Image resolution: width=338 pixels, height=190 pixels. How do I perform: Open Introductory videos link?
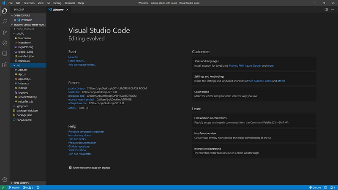[x=80, y=135]
